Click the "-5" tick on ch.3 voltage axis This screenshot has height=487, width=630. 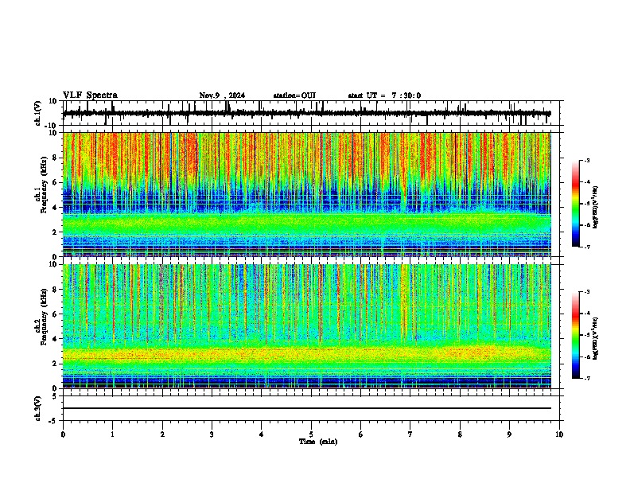click(x=54, y=421)
